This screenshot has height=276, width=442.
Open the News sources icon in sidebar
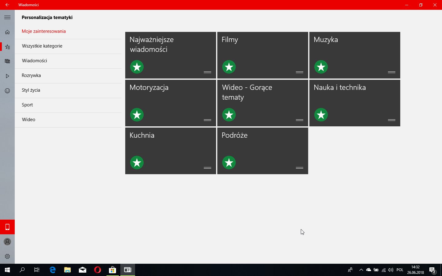click(7, 61)
